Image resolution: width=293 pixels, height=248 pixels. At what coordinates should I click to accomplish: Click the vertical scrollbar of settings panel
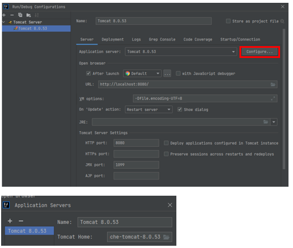click(x=284, y=99)
